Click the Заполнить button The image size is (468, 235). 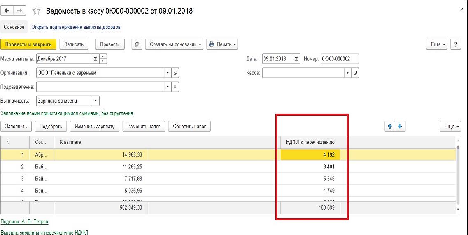16,126
